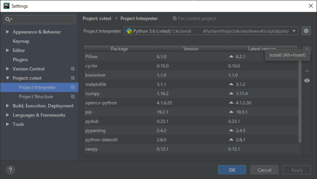317x179 pixels.
Task: Toggle the show early releases eye icon
Action: [307, 81]
